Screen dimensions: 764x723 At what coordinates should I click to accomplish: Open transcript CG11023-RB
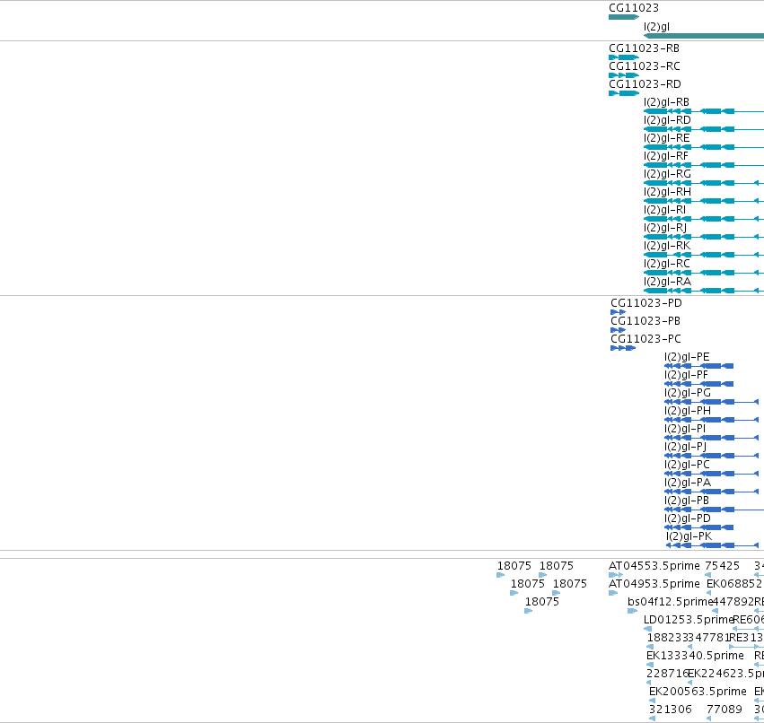pos(624,57)
